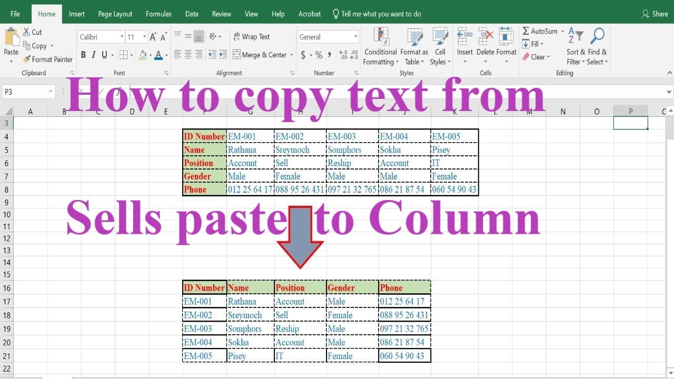The width and height of the screenshot is (674, 379).
Task: Open the General number format dropdown
Action: click(355, 37)
